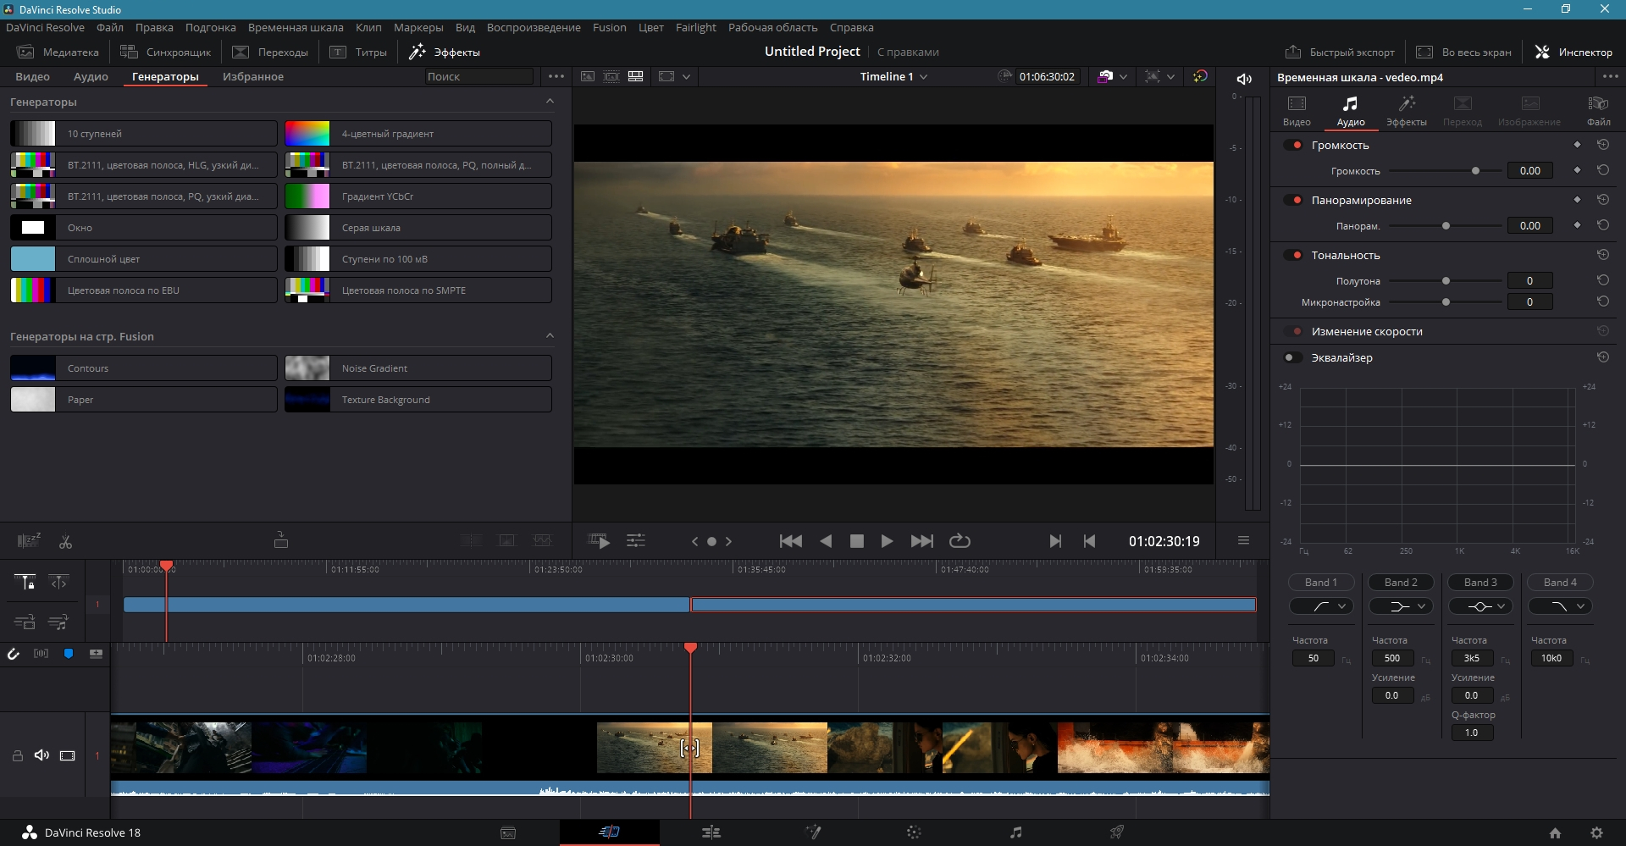The image size is (1626, 846).
Task: Open the Временная шкала menu
Action: (x=296, y=27)
